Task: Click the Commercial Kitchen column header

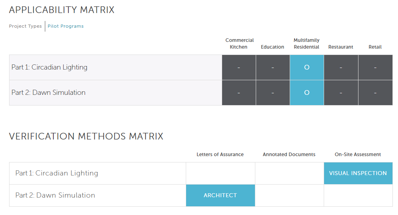Action: (x=240, y=43)
